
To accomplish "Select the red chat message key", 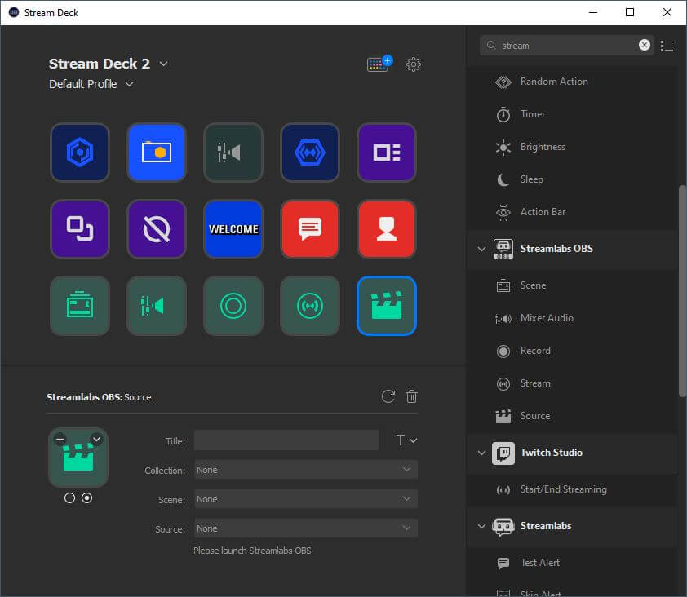I will (310, 229).
